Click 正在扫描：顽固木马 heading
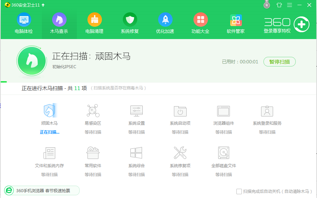317x198 pixels. coord(91,56)
